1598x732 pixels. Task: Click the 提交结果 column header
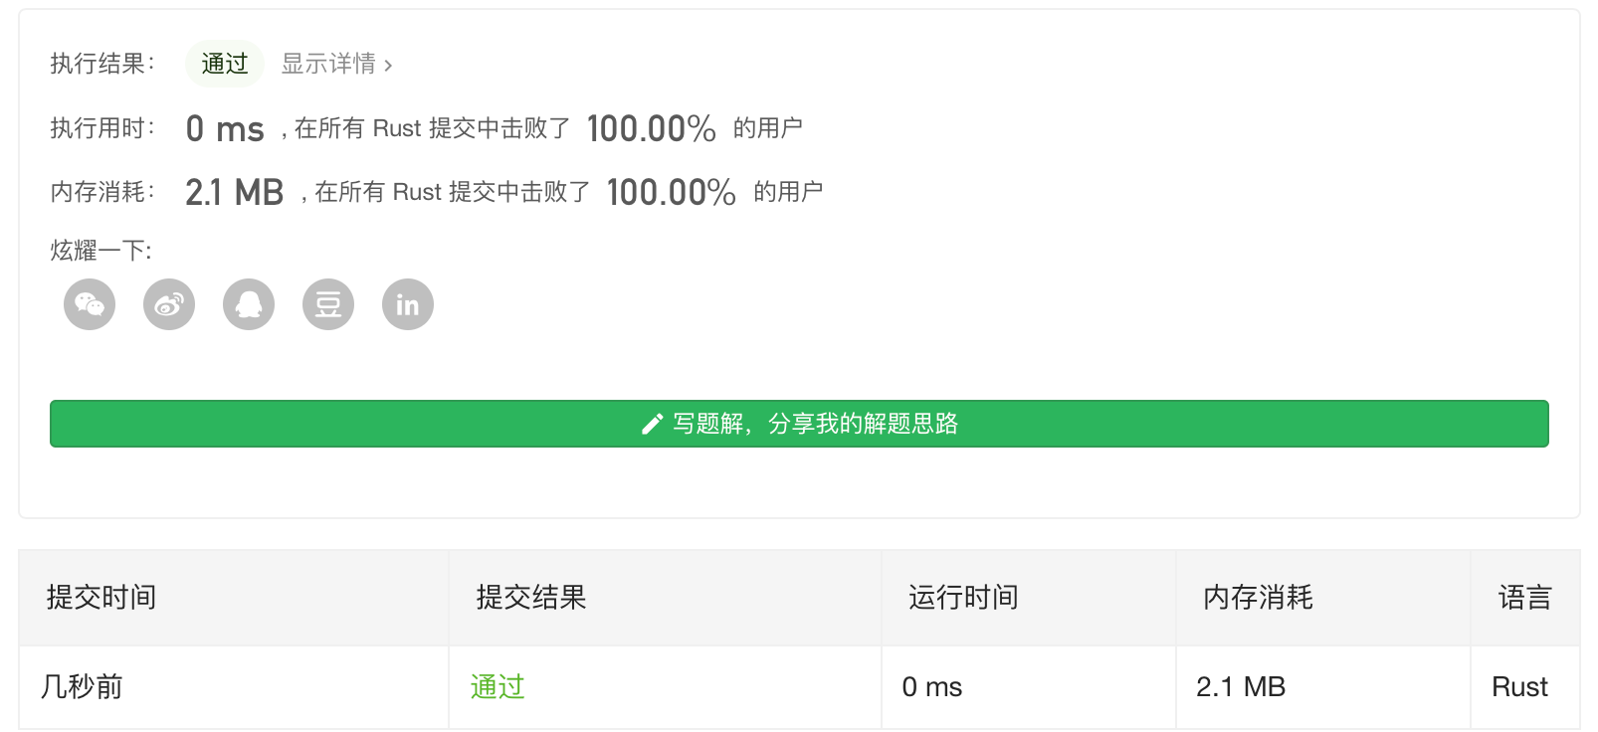[531, 598]
